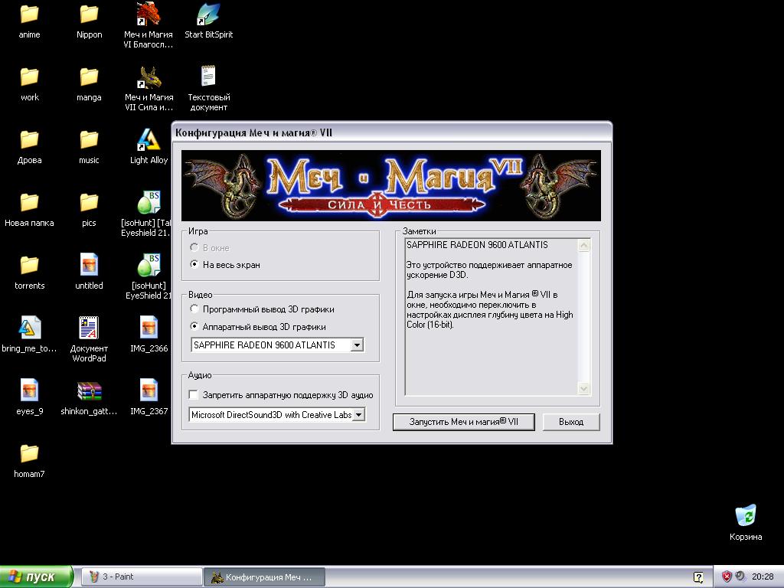Expand SAPPHIRE RADEON 9600 ATLANTIS dropdown
The image size is (784, 588).
point(356,345)
